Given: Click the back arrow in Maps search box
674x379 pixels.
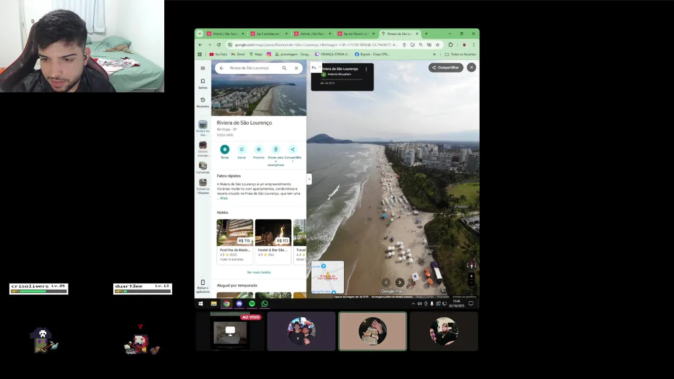Looking at the screenshot, I should (222, 68).
